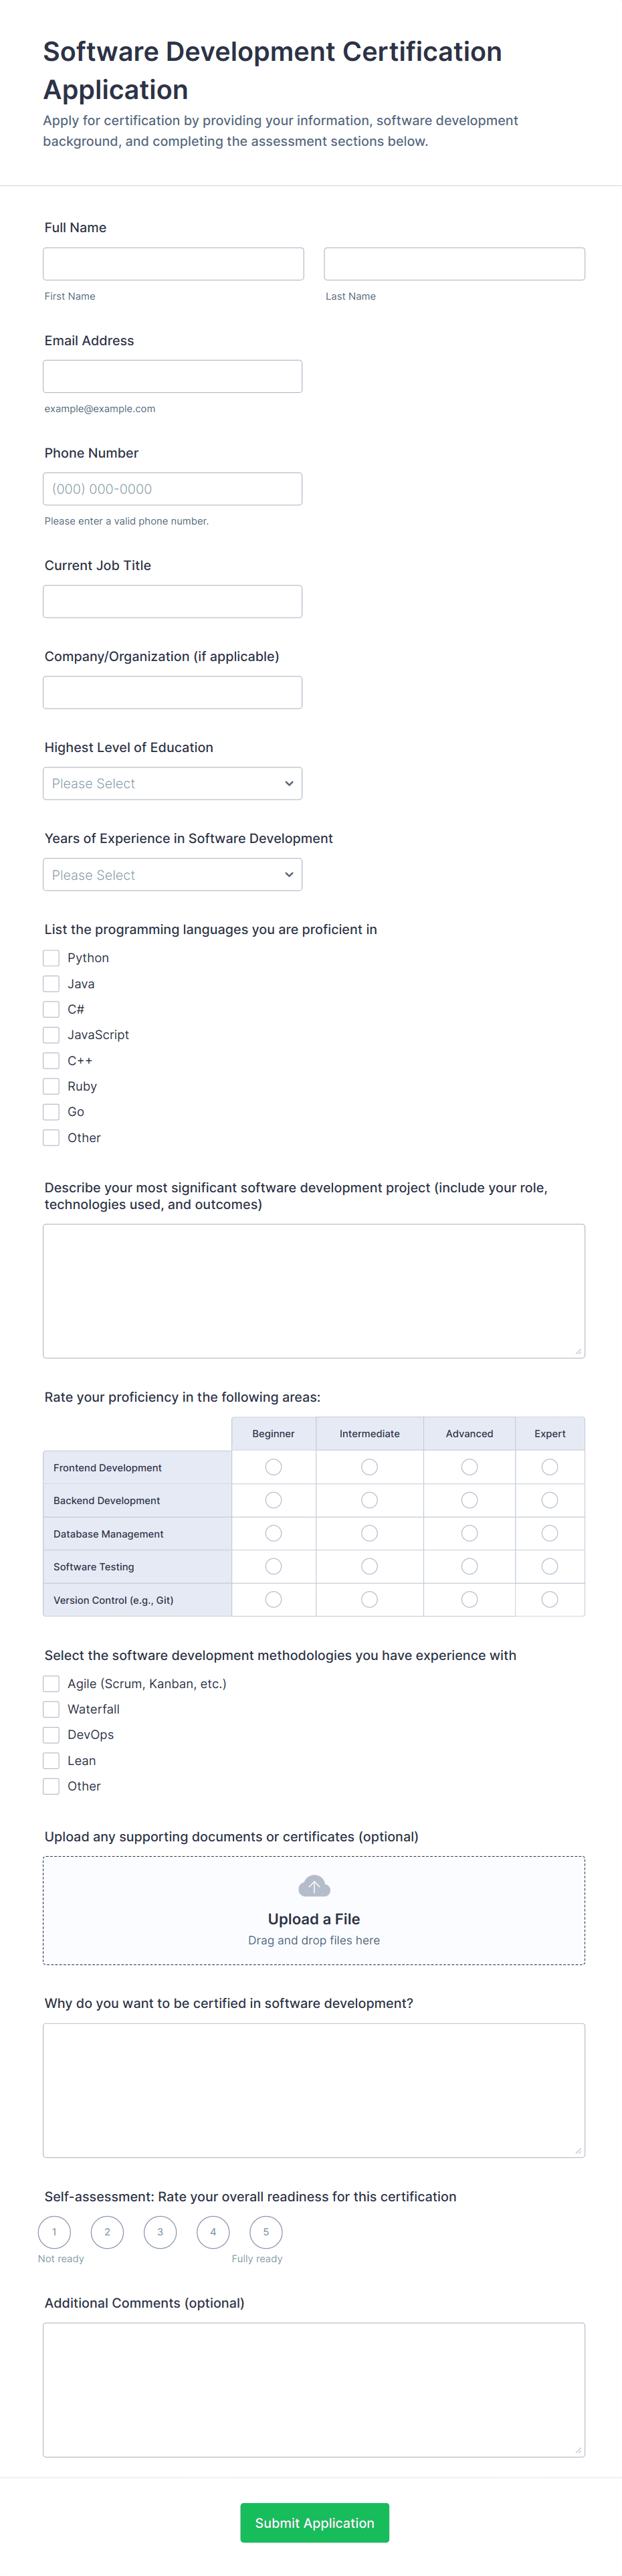The width and height of the screenshot is (622, 2576).
Task: Expand the Years of Experience dropdown
Action: click(172, 875)
